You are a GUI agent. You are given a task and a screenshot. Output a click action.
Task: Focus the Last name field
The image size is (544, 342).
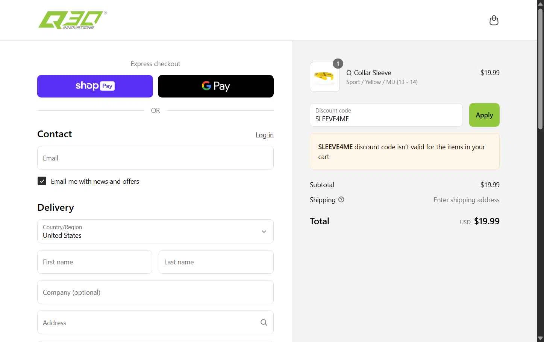coord(216,262)
